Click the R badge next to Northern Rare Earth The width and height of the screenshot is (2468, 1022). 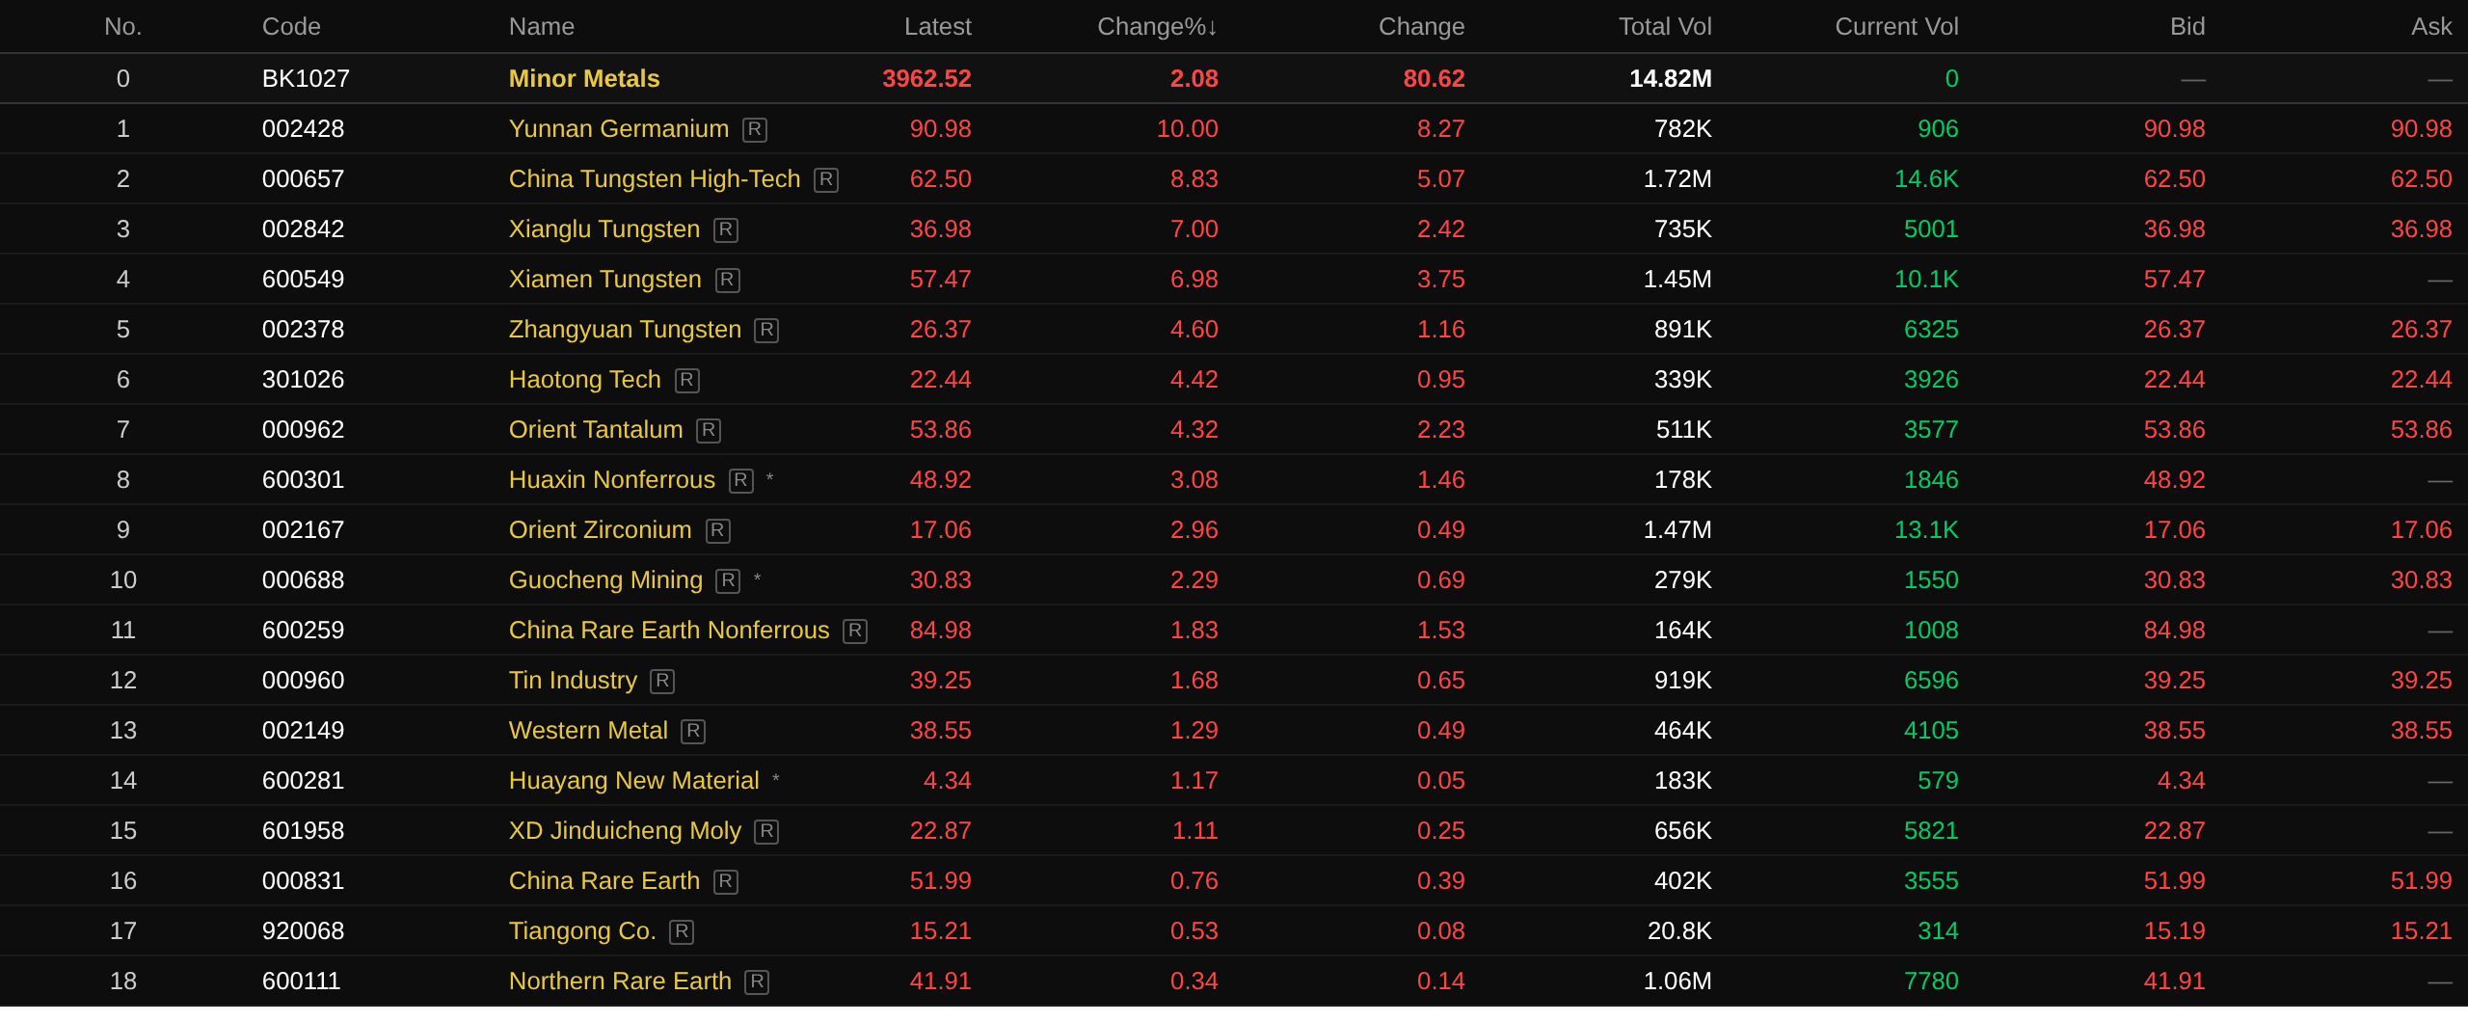coord(757,982)
